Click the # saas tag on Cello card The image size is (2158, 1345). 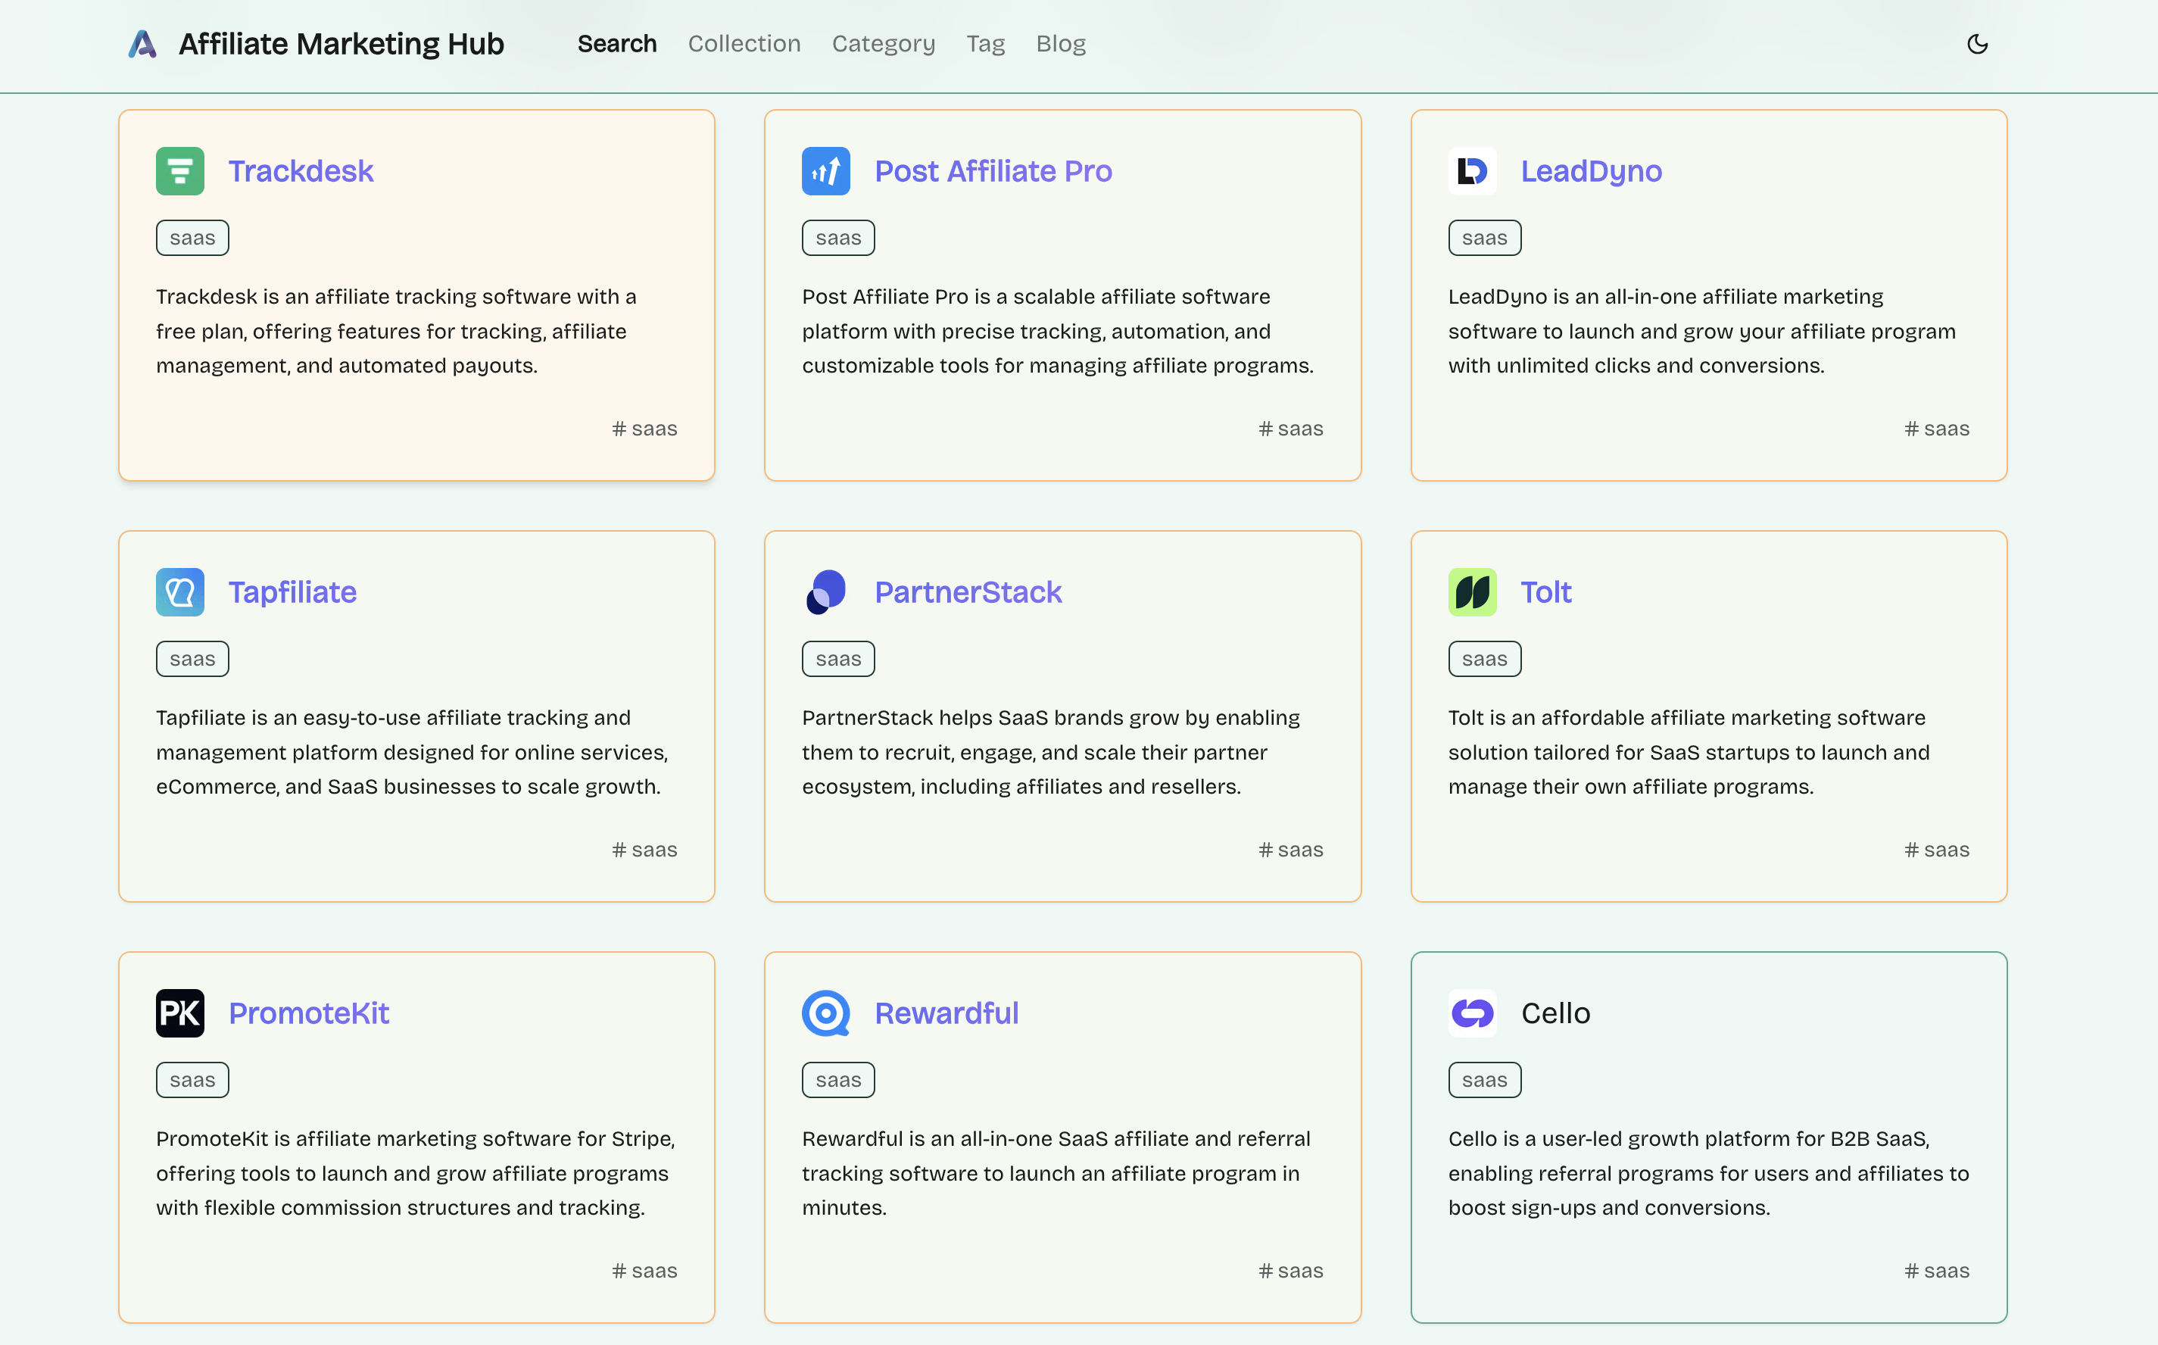tap(1937, 1270)
